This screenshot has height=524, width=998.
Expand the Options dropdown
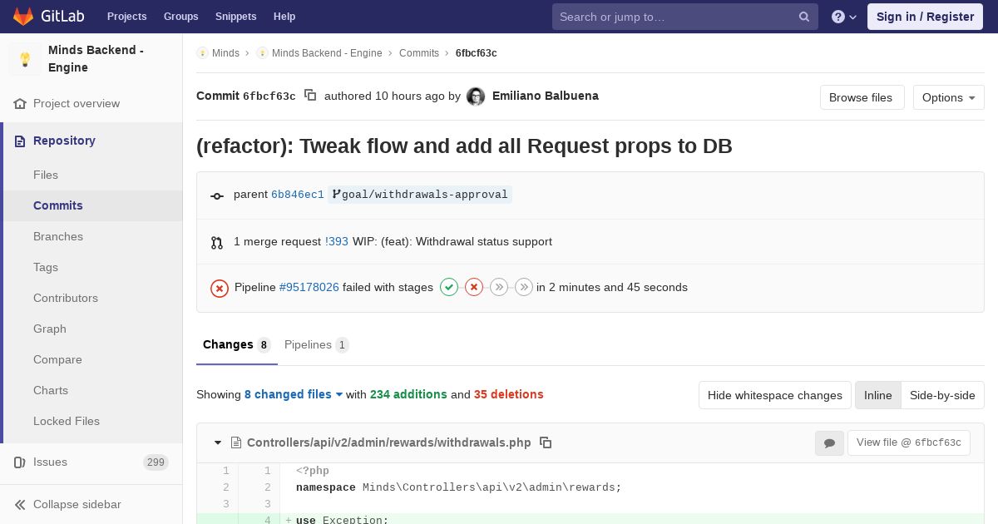(x=949, y=97)
